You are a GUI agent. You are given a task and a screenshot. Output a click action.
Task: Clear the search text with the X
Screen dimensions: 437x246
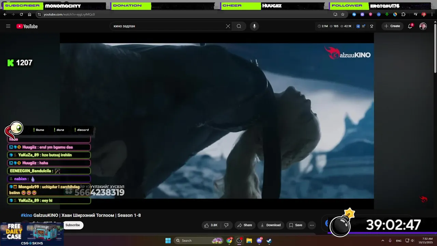(228, 26)
